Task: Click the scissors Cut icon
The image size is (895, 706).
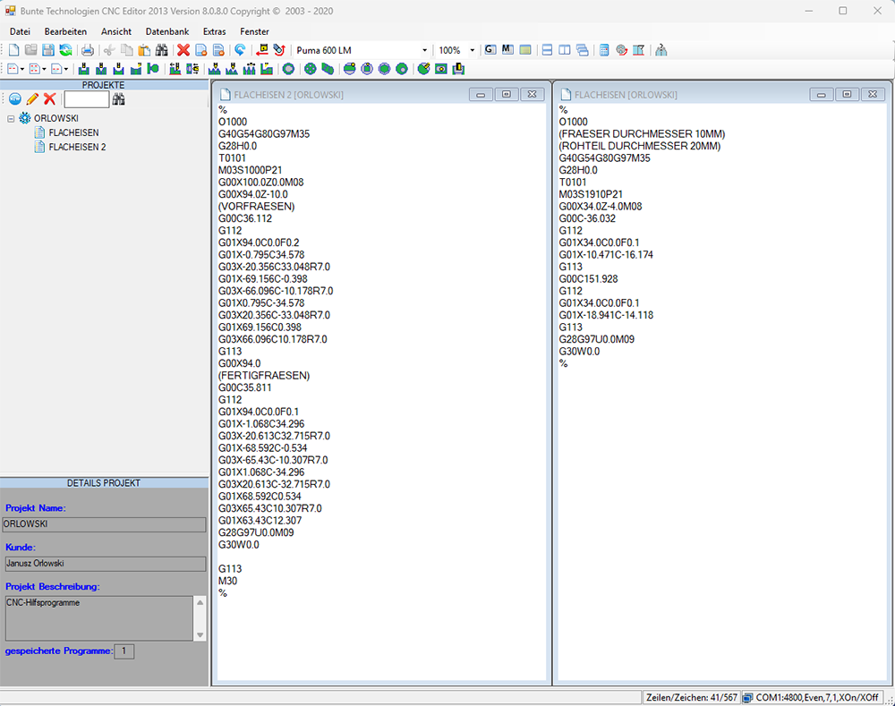Action: click(x=109, y=50)
